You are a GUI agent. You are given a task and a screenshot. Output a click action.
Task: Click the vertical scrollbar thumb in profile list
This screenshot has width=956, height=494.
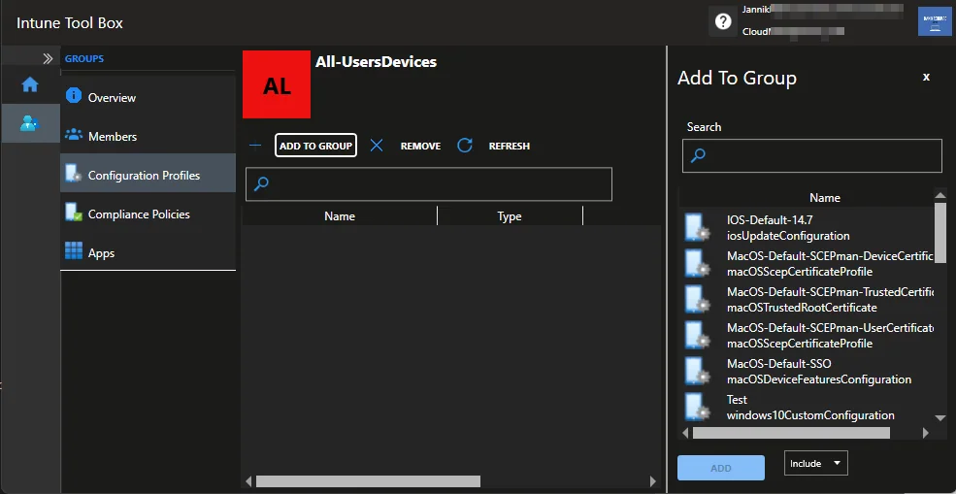coord(940,233)
